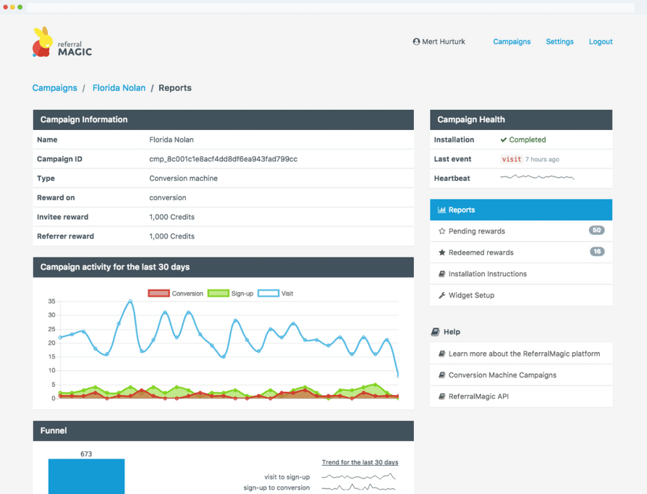The height and width of the screenshot is (494, 647).
Task: Click the Mert Hurturk username
Action: [443, 42]
